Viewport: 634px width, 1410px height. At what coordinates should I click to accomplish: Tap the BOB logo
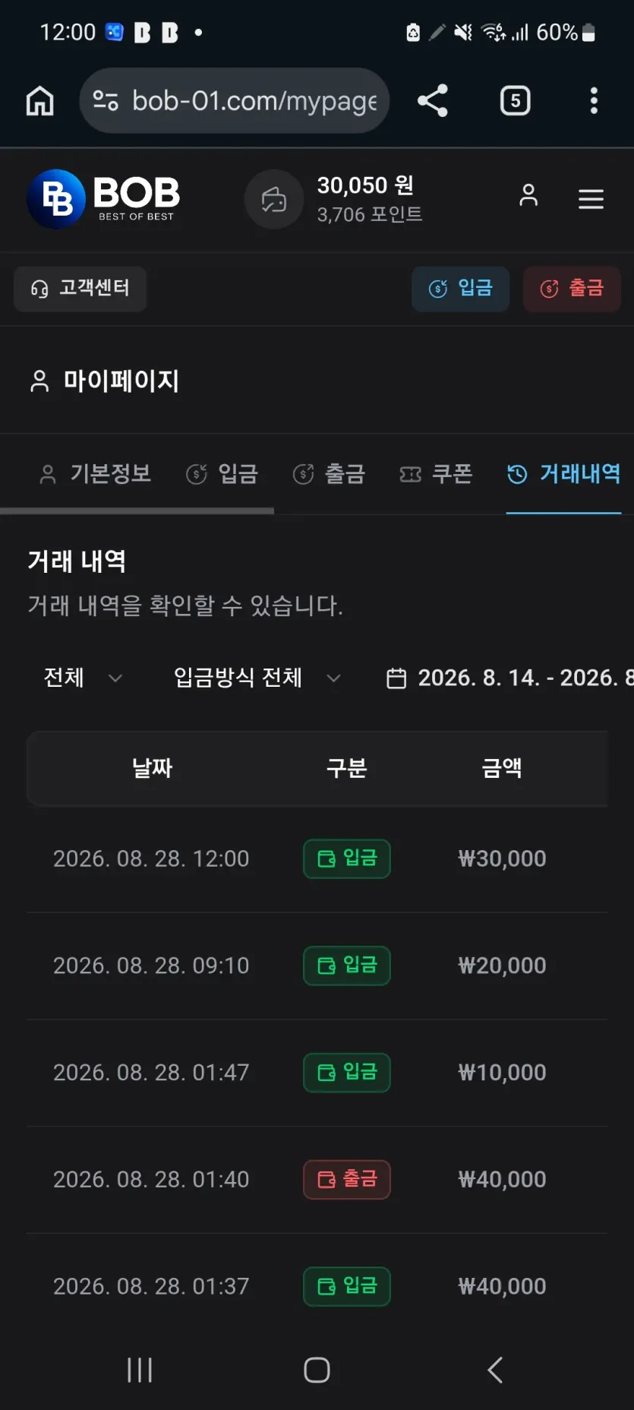click(x=103, y=199)
